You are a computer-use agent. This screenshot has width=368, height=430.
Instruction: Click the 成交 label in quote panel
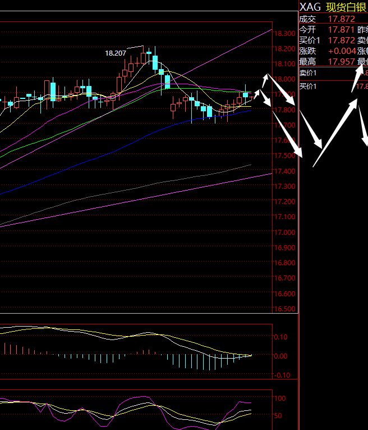click(x=307, y=19)
